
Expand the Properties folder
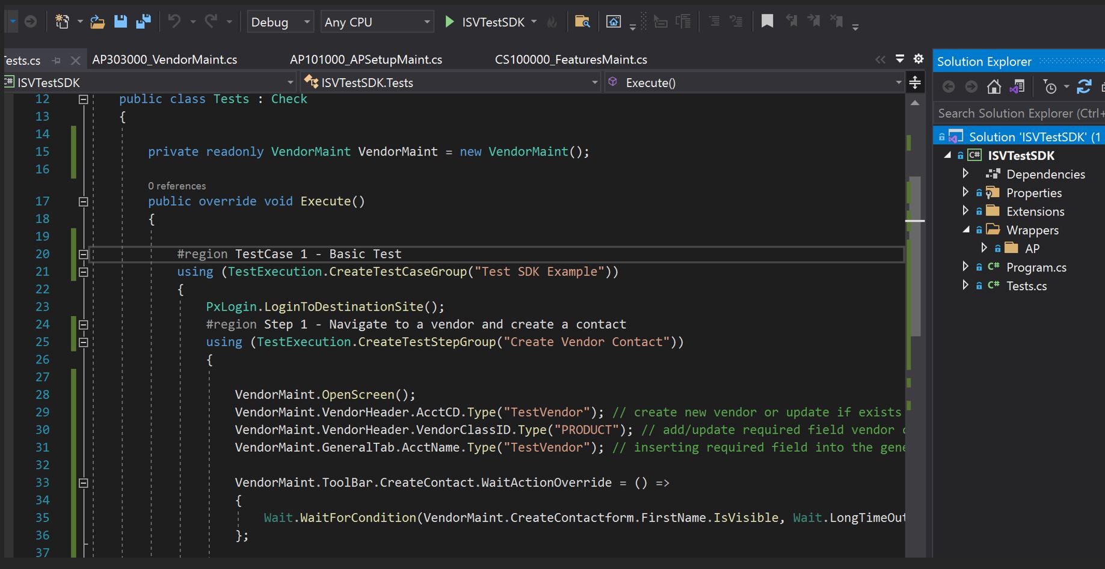[965, 192]
